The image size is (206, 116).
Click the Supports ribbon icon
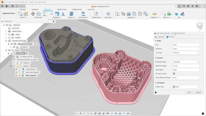tap(83, 14)
